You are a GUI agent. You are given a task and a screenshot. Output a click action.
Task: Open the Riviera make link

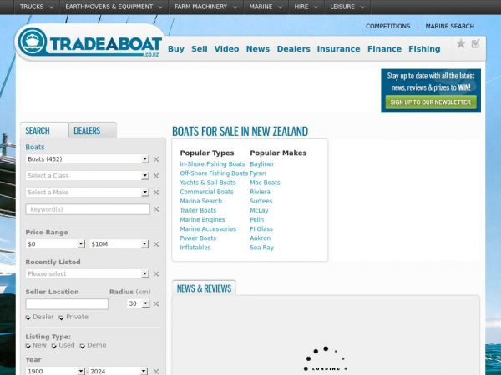click(260, 192)
